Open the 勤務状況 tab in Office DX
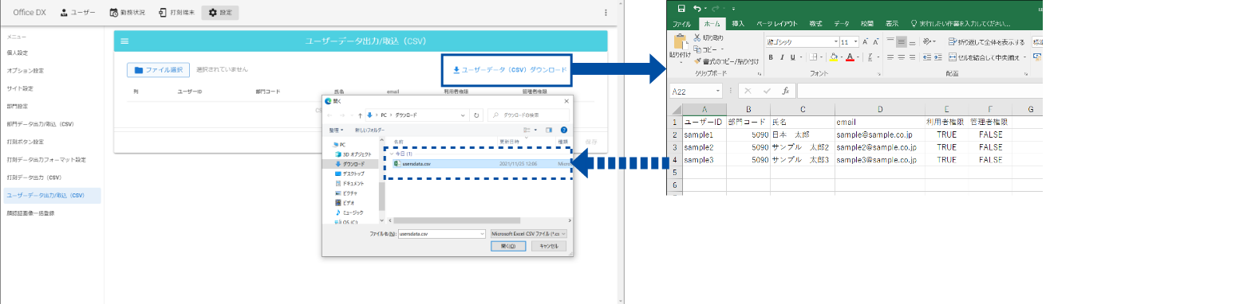 tap(128, 13)
